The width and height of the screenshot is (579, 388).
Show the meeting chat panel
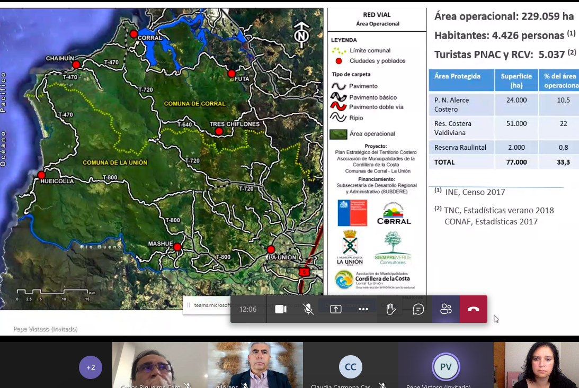click(418, 309)
